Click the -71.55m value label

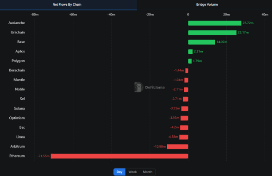click(x=43, y=156)
